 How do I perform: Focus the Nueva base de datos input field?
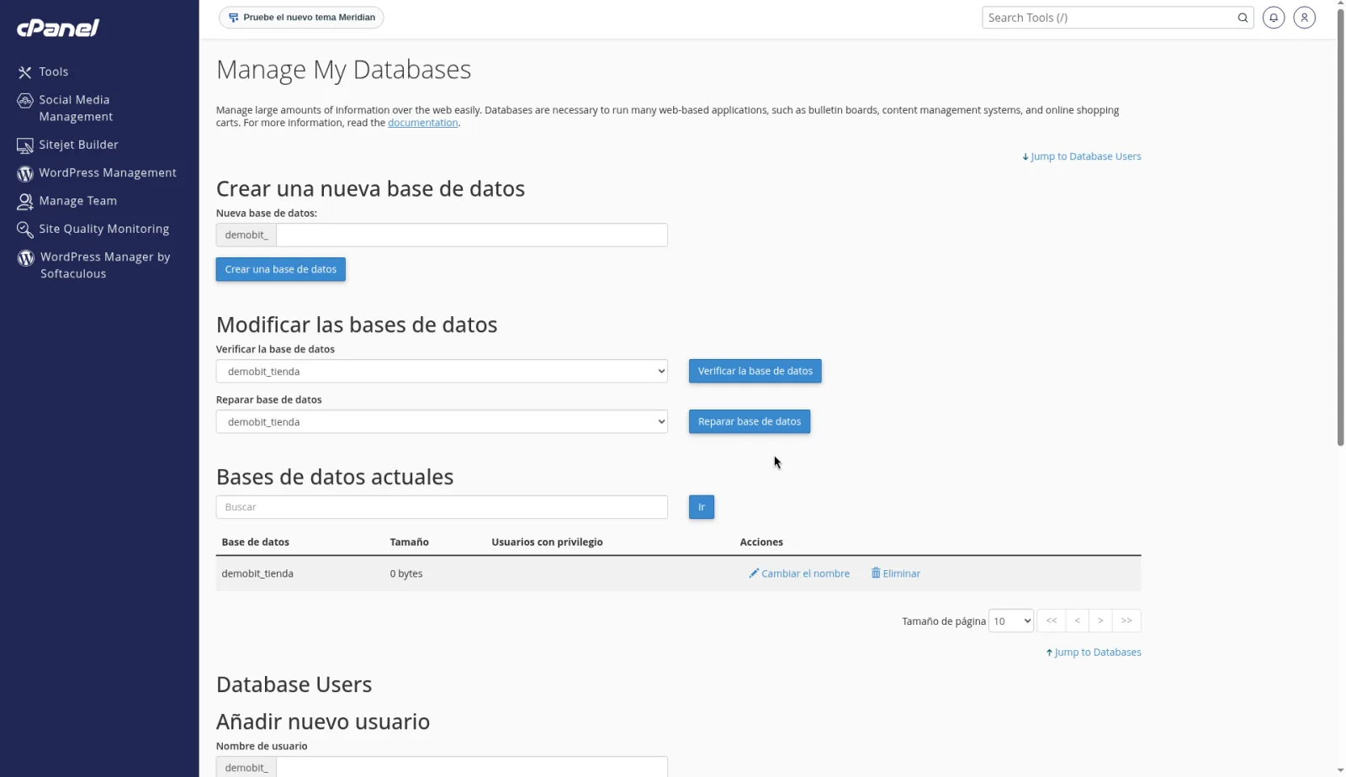[x=472, y=235]
